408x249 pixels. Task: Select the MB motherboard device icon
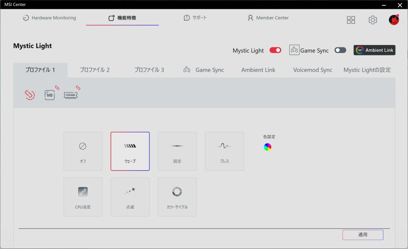[50, 95]
